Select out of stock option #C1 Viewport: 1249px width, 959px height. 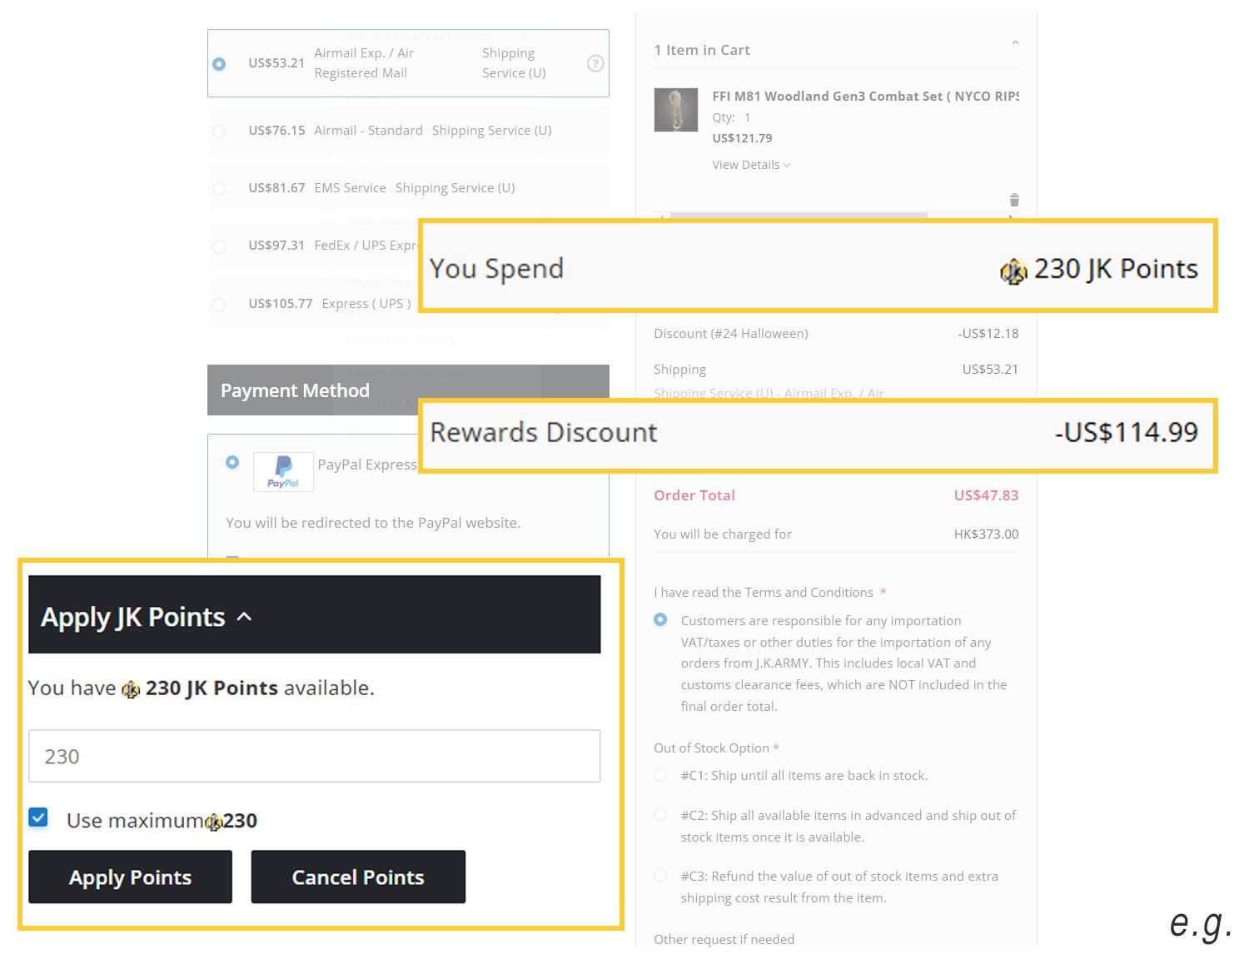(661, 775)
